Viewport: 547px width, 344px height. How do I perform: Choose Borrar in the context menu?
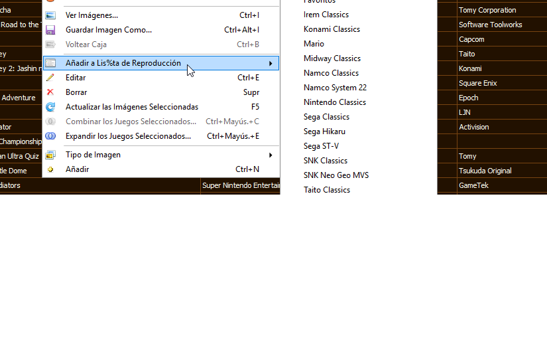point(161,92)
